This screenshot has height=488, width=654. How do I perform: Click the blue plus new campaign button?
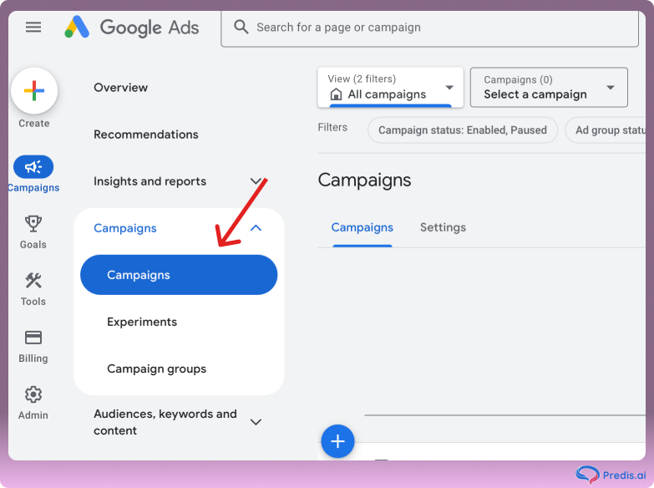337,441
